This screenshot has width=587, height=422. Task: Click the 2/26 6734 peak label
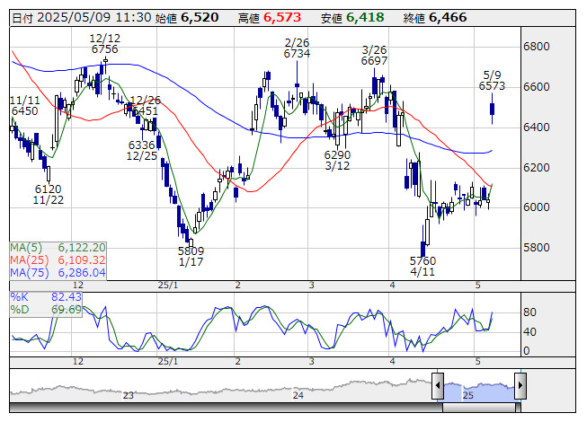coord(297,48)
